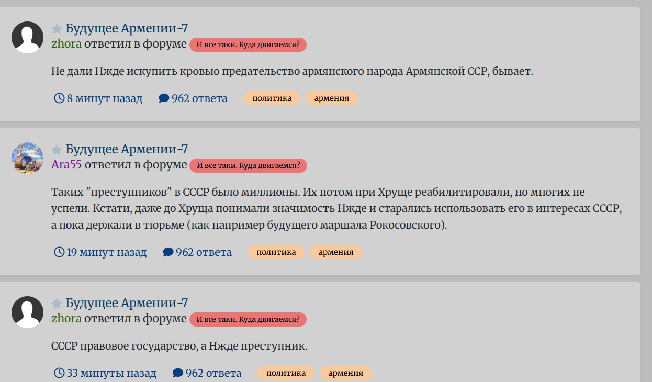Toggle the star on the bottom forum entry
Image resolution: width=652 pixels, height=382 pixels.
click(57, 302)
